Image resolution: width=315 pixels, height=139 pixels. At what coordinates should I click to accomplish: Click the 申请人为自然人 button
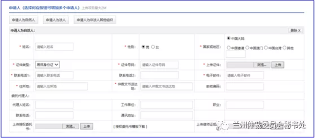pos(24,20)
